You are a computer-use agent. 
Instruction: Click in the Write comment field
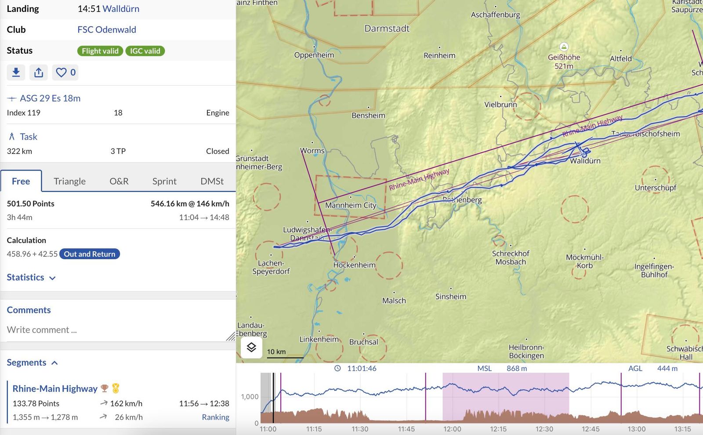[x=116, y=330]
